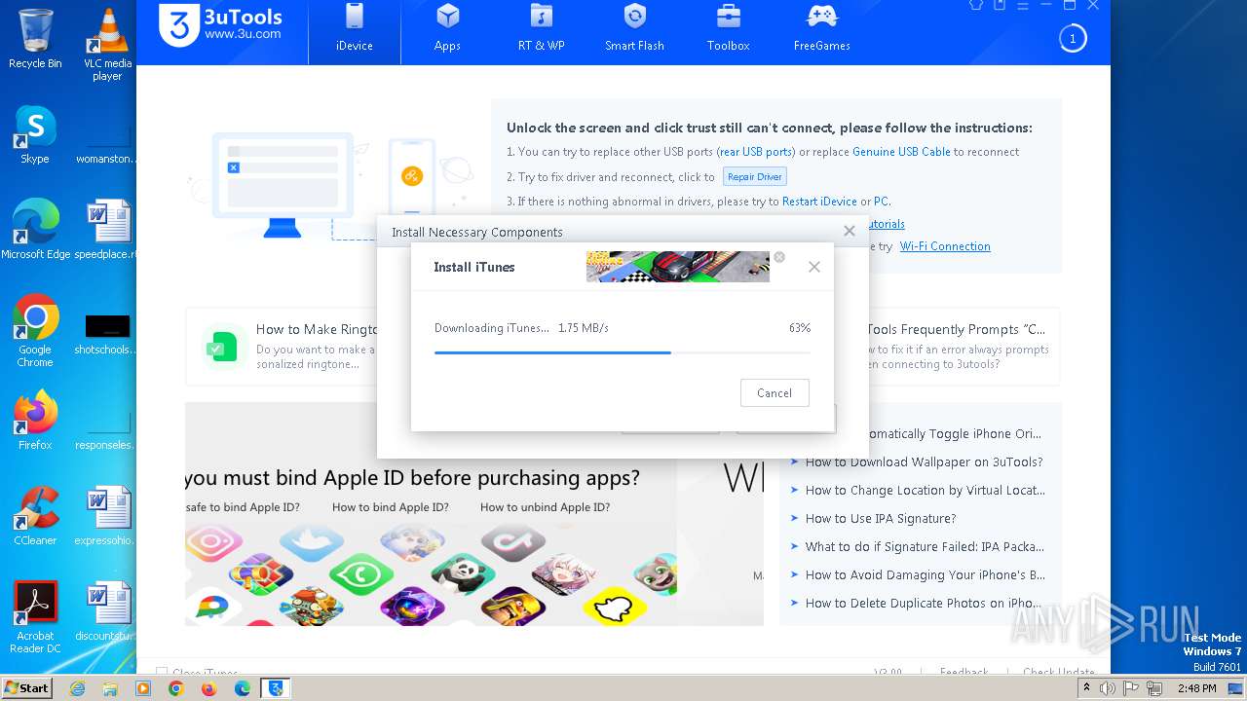Image resolution: width=1247 pixels, height=701 pixels.
Task: Select the 3uTools taskbar button
Action: [276, 688]
